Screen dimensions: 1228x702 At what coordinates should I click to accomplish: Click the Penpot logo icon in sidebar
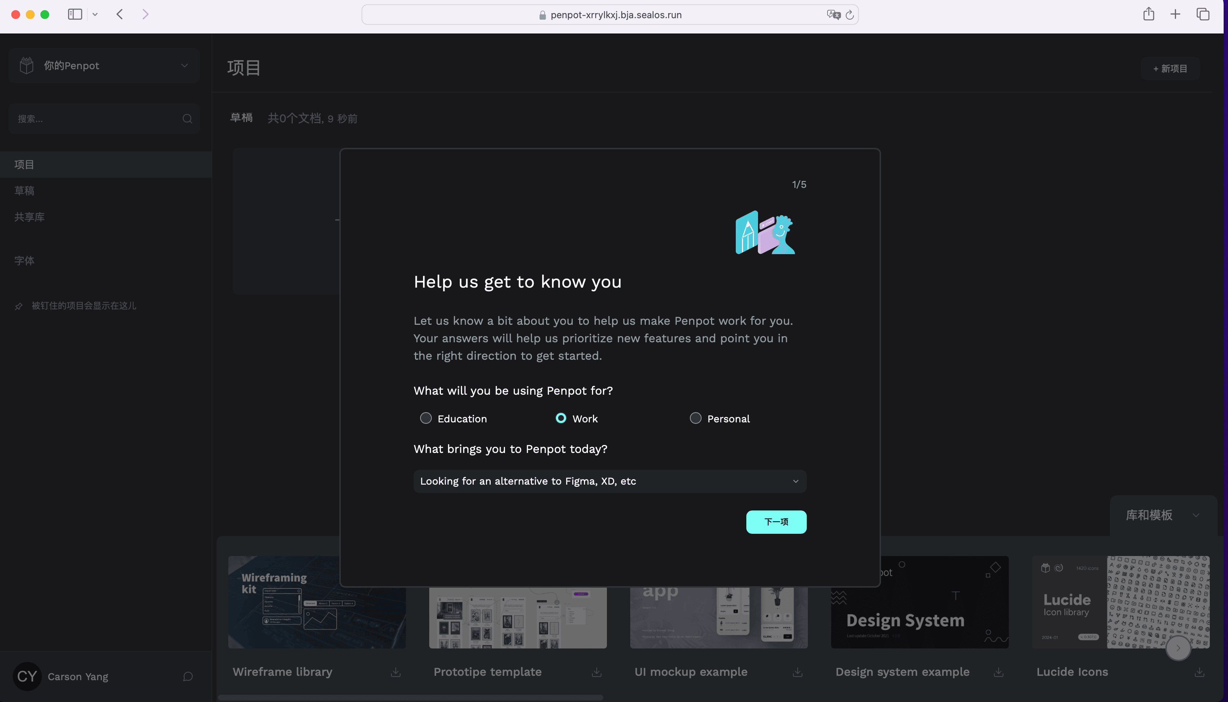click(27, 65)
